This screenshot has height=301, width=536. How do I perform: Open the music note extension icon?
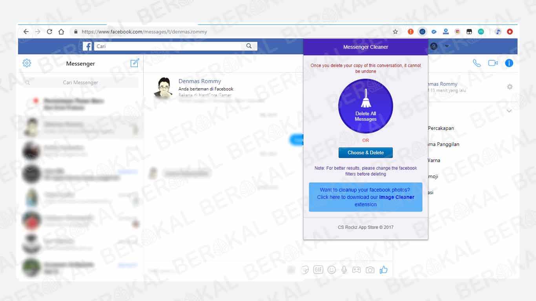tap(498, 32)
